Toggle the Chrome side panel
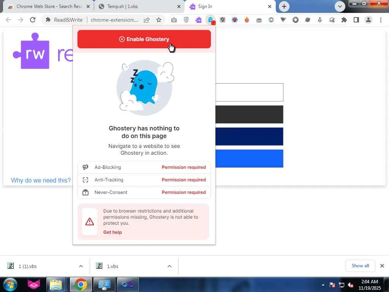This screenshot has width=389, height=292. [356, 20]
